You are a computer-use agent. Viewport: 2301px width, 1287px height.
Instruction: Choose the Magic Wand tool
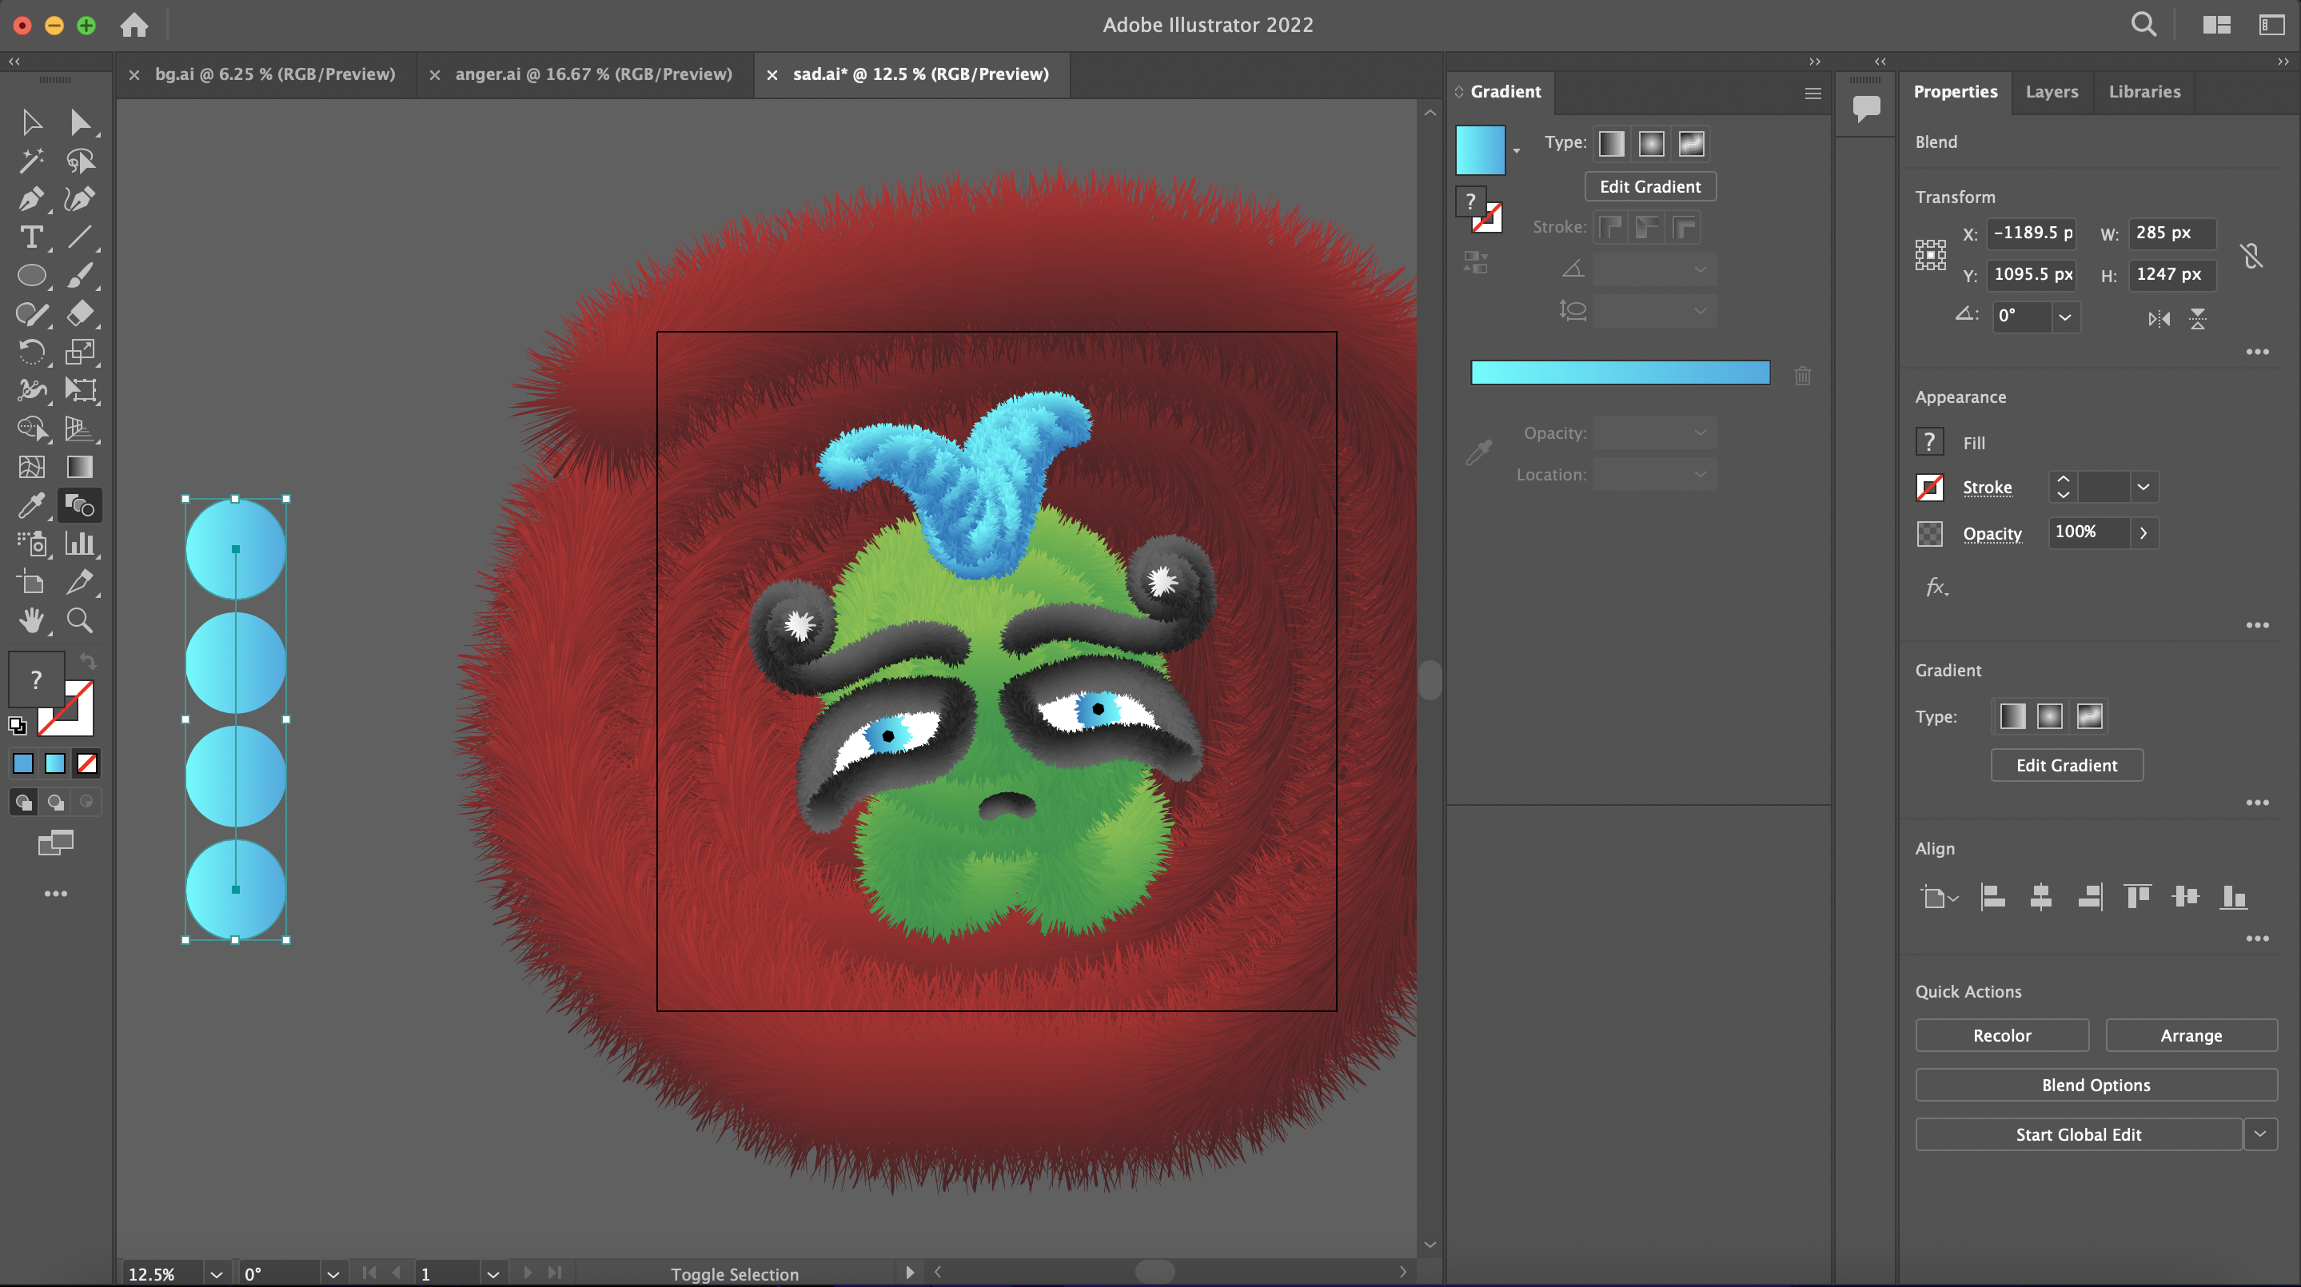pos(31,160)
